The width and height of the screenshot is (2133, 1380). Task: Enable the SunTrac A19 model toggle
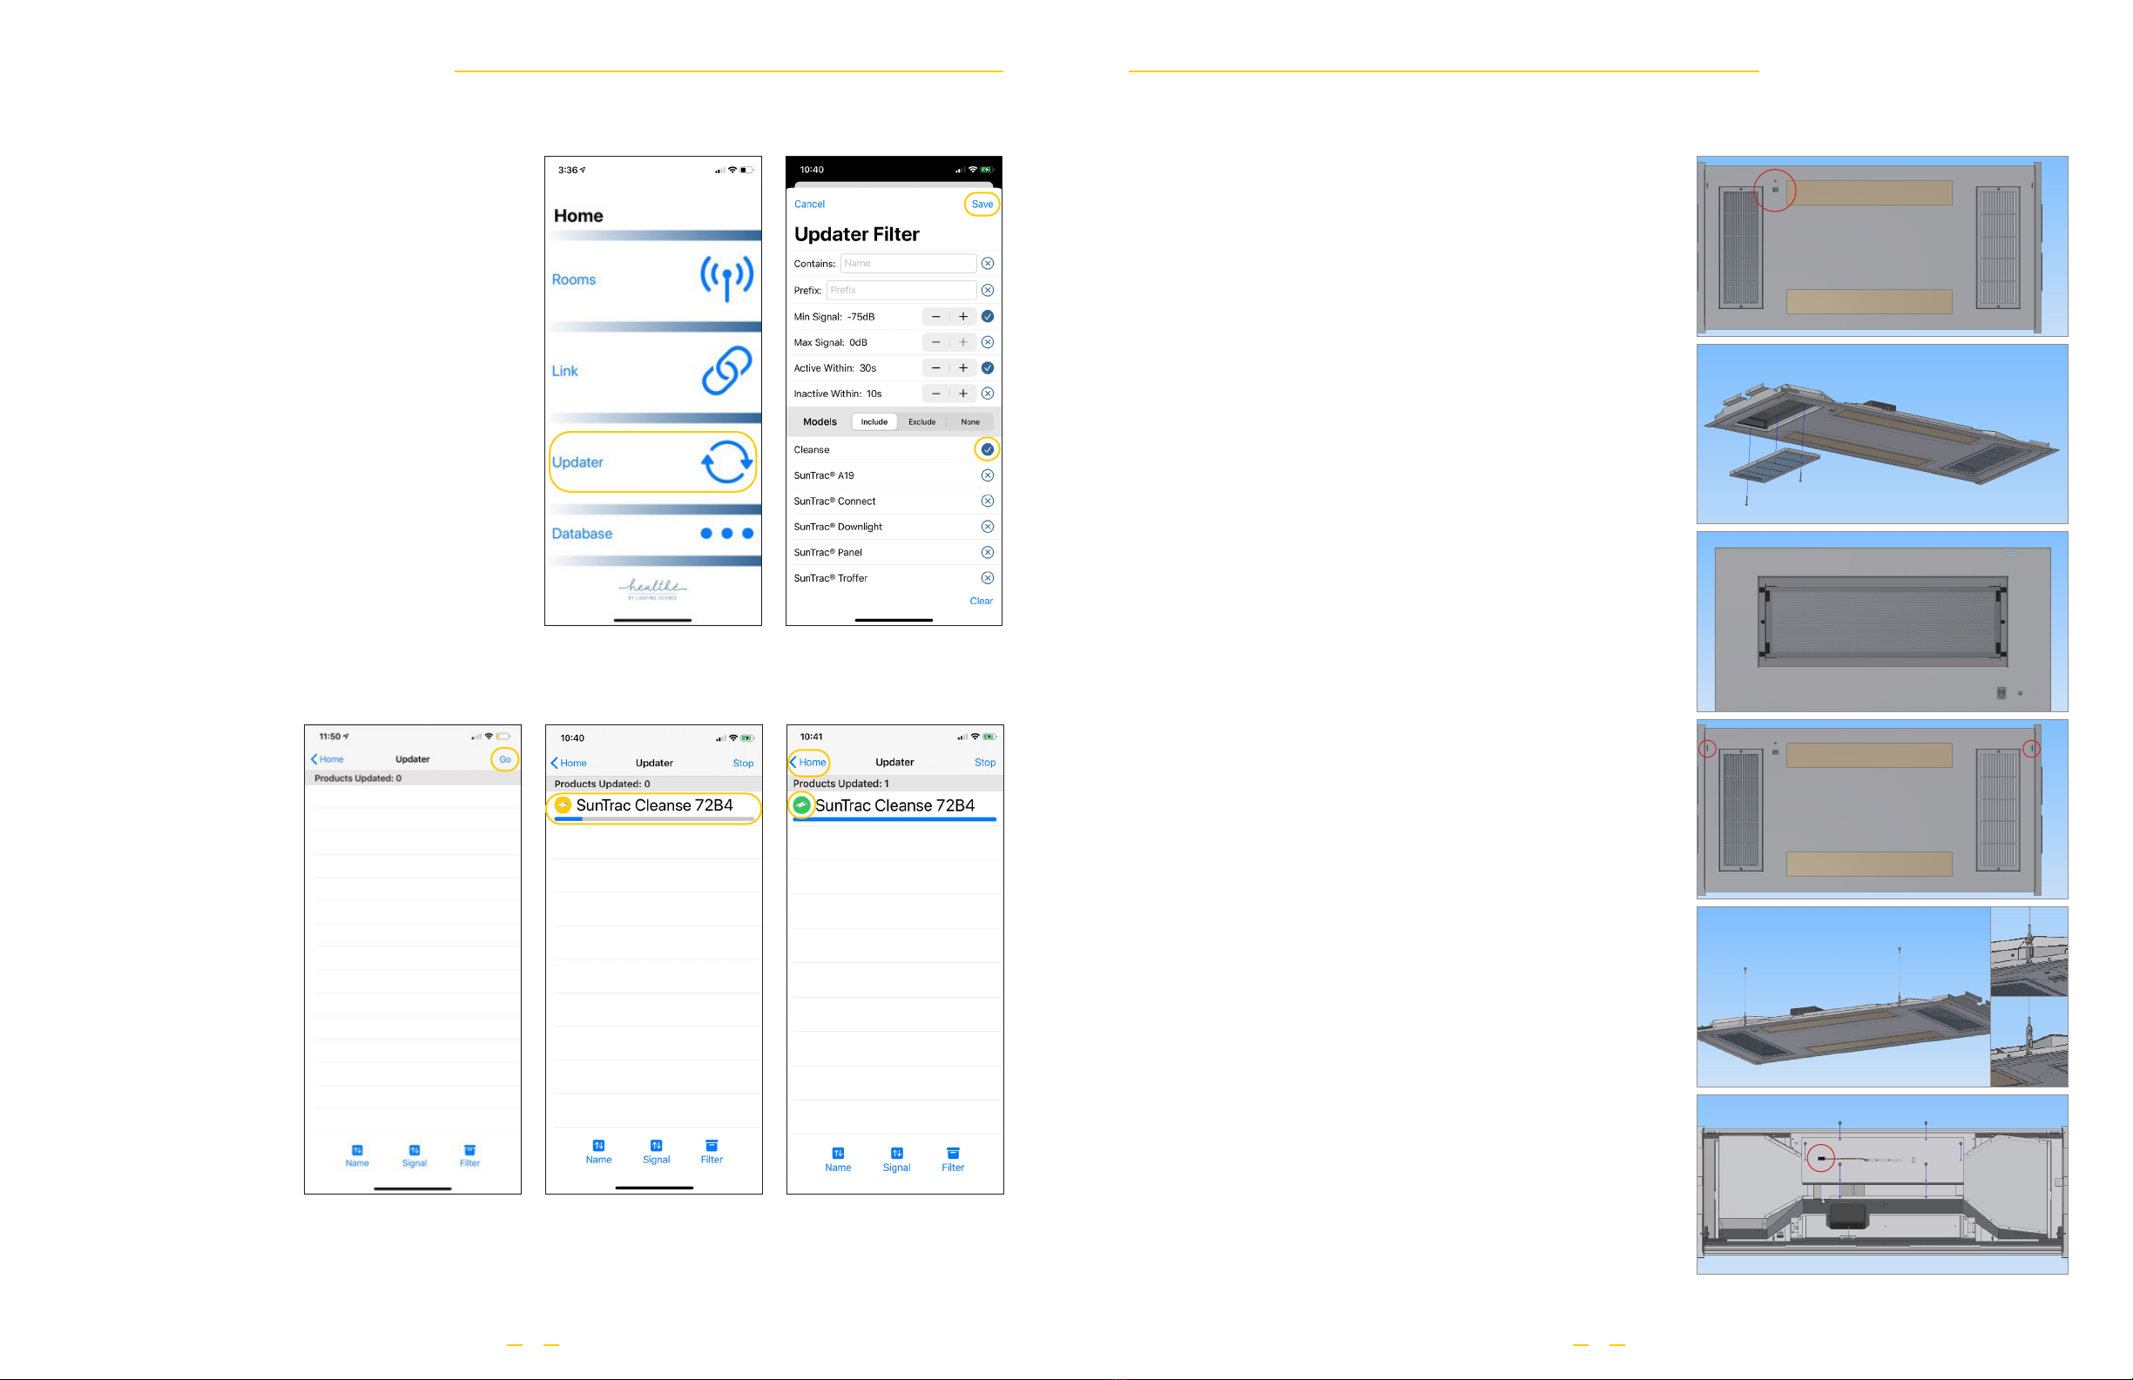tap(987, 475)
